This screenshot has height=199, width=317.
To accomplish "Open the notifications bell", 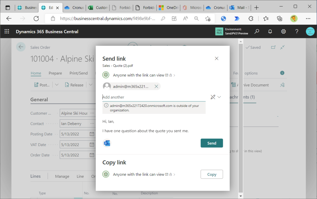I will coord(270,32).
